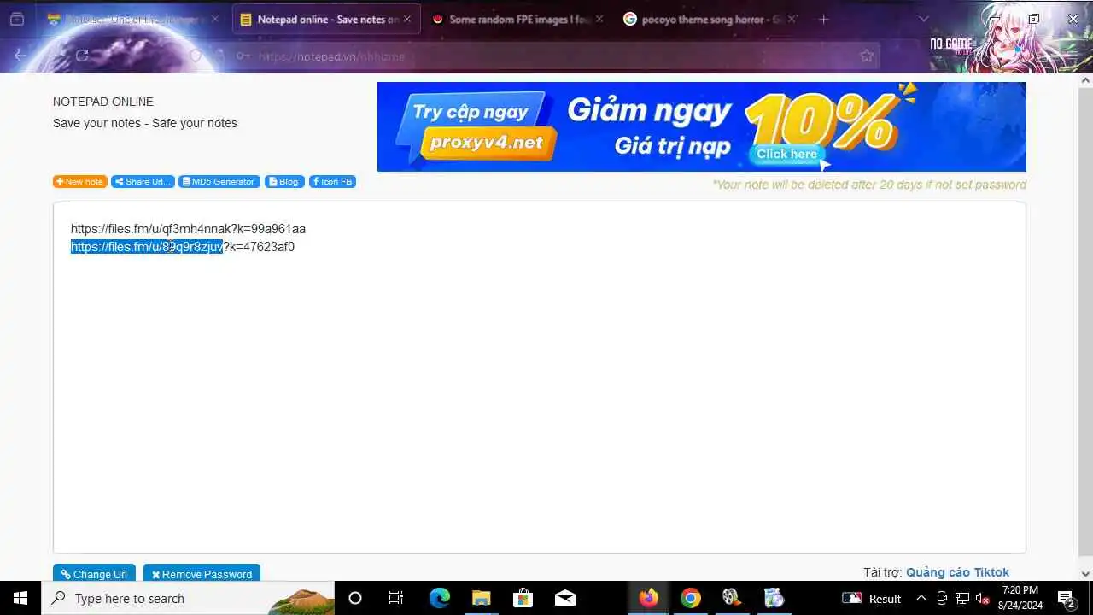Click the NOTEPAD ONLINE heading
The height and width of the screenshot is (615, 1093).
coord(103,102)
